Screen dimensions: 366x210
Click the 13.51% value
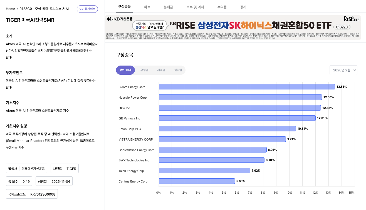pos(342,87)
